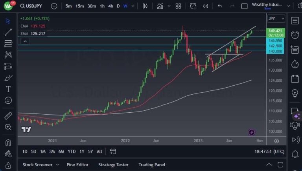Toggle magnet mode for drawings
This screenshot has width=302, height=171.
click(8, 142)
